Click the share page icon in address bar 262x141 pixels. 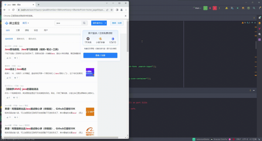(x=107, y=10)
